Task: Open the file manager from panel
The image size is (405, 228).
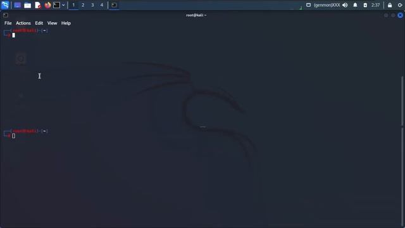Action: [27, 5]
